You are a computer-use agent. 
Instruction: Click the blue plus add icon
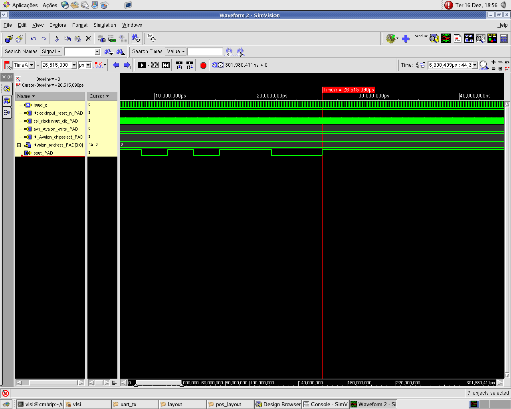406,39
